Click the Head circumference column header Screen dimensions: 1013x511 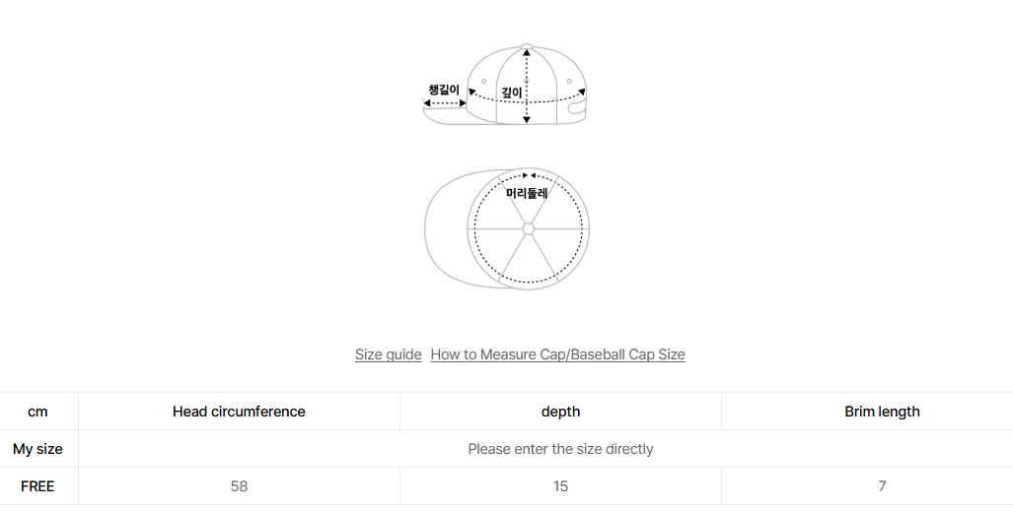(x=239, y=412)
